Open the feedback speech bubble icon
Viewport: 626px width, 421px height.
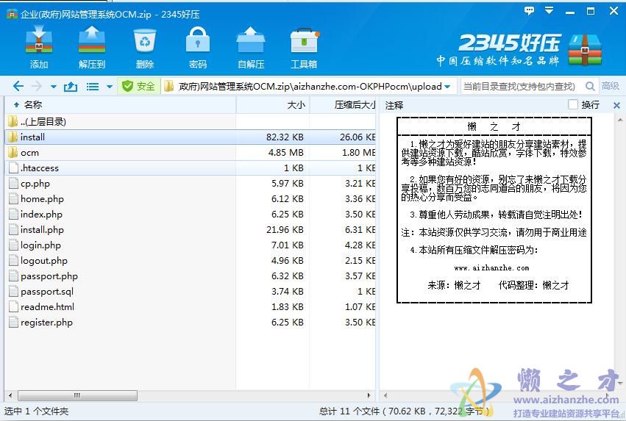(530, 11)
